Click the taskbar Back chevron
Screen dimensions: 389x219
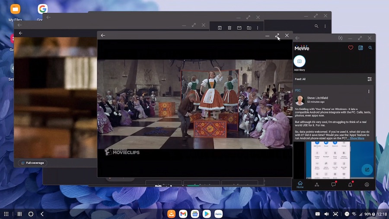[x=42, y=214]
